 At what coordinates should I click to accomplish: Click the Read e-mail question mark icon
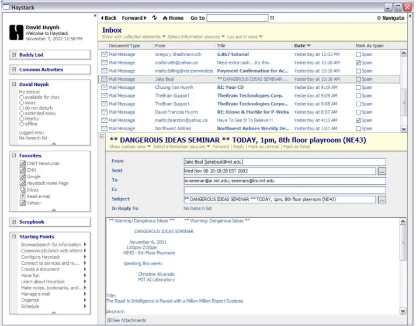click(x=23, y=196)
